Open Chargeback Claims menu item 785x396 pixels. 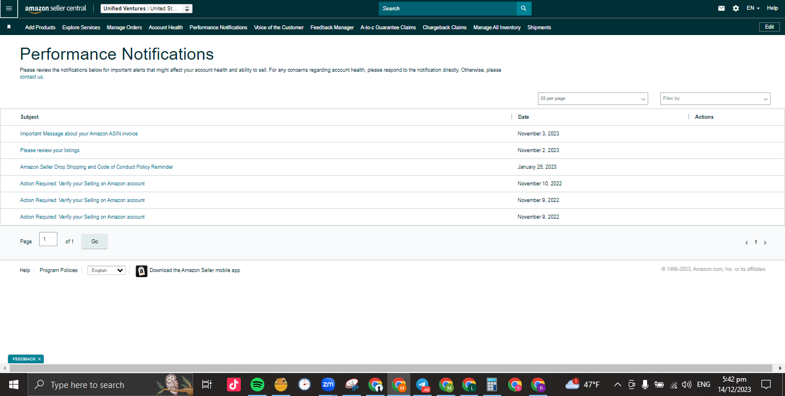tap(445, 28)
